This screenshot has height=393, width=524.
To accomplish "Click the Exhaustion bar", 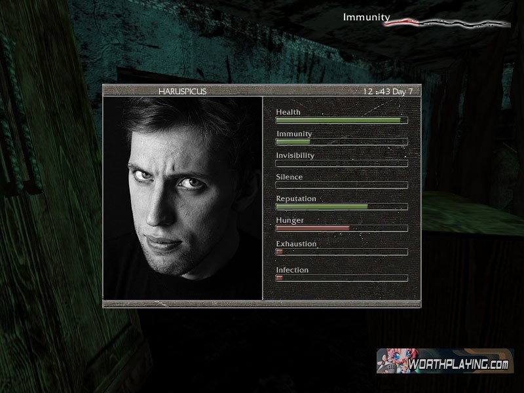I will coord(341,252).
